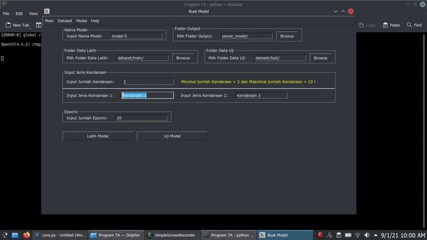
Task: Click the Input Nama Model field
Action: (x=136, y=36)
